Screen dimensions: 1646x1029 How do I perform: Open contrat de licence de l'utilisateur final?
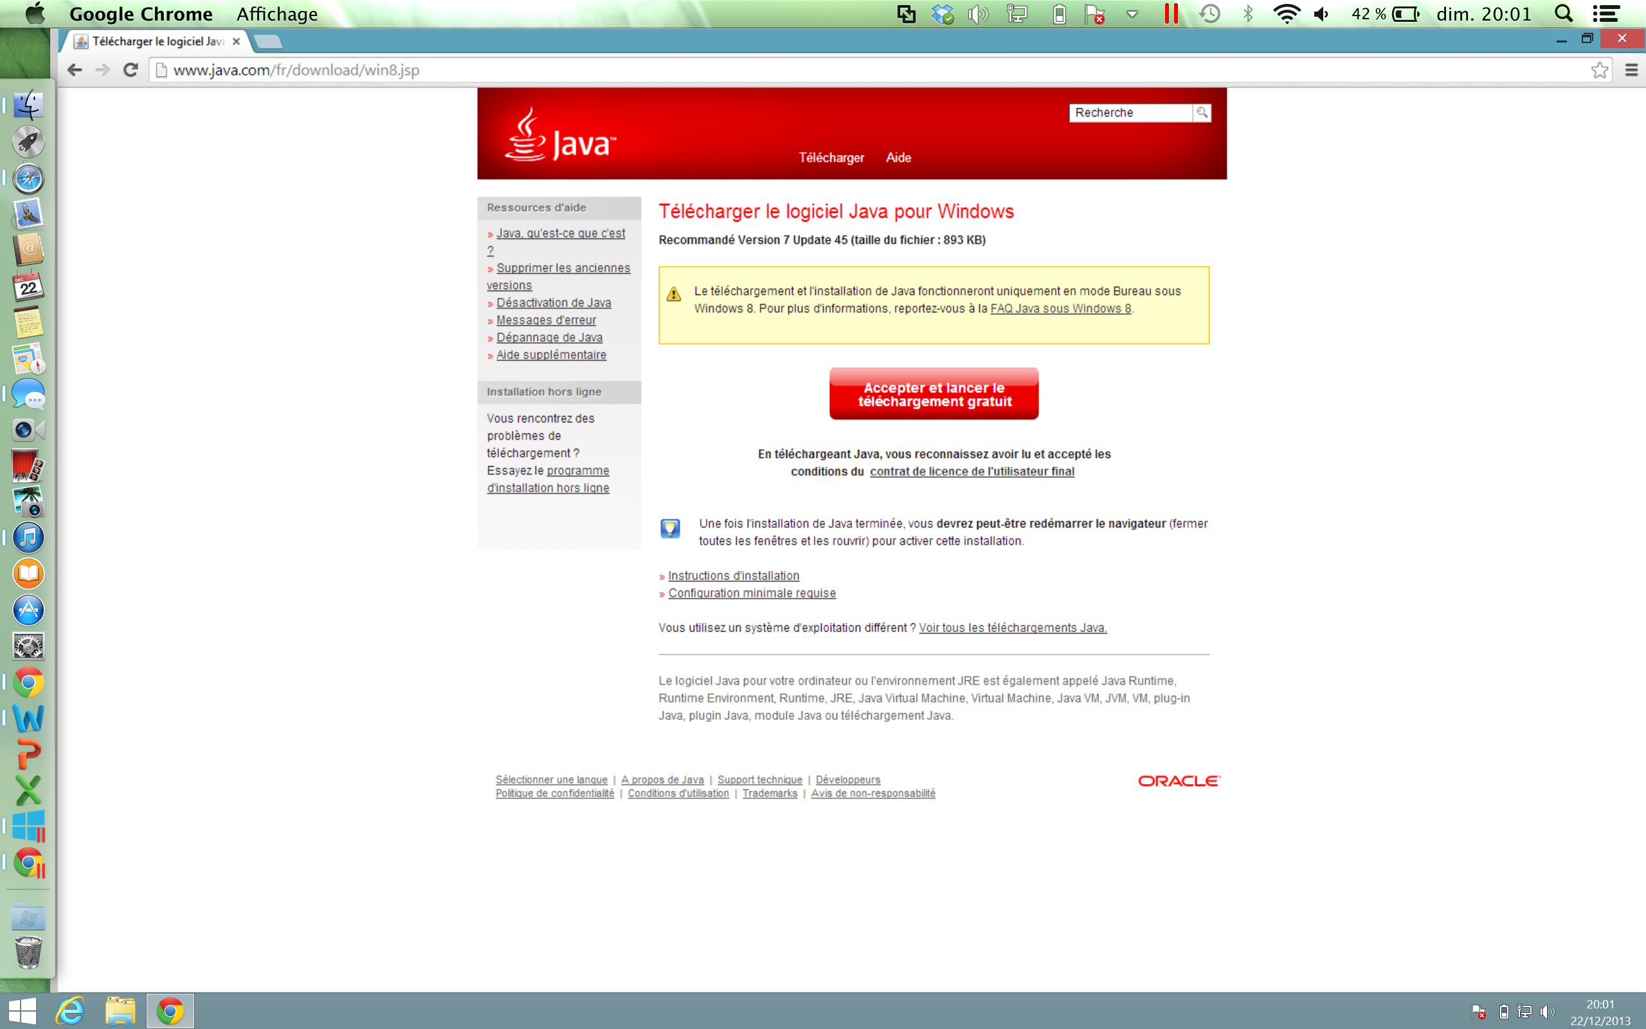pyautogui.click(x=972, y=471)
